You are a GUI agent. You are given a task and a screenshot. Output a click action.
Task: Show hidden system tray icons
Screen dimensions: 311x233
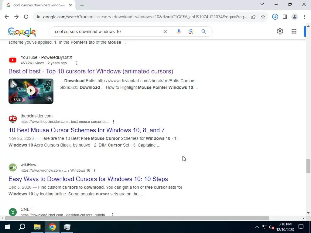pos(257,227)
